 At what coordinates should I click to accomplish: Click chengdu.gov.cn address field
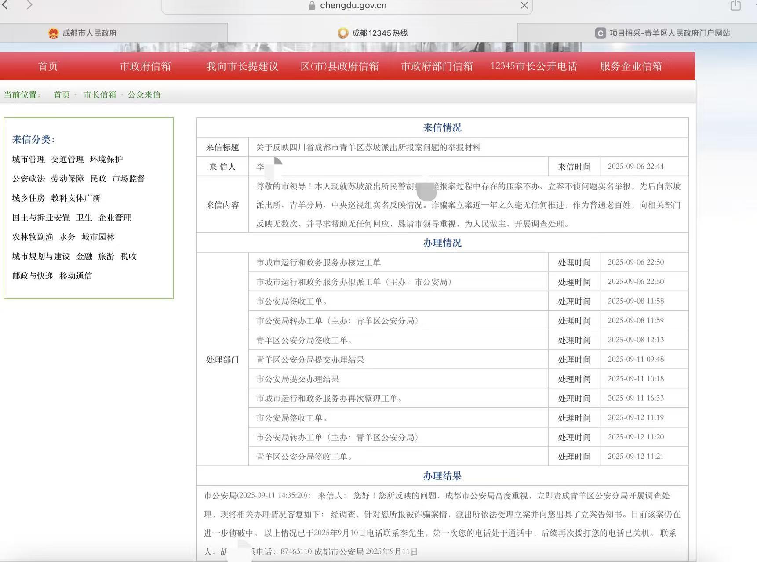point(353,6)
